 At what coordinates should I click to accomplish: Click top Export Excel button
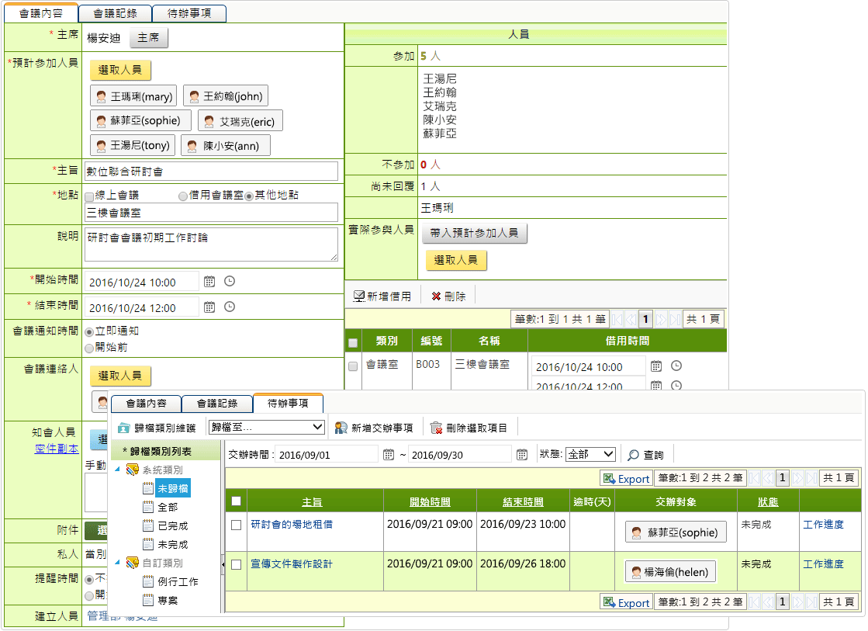(626, 479)
